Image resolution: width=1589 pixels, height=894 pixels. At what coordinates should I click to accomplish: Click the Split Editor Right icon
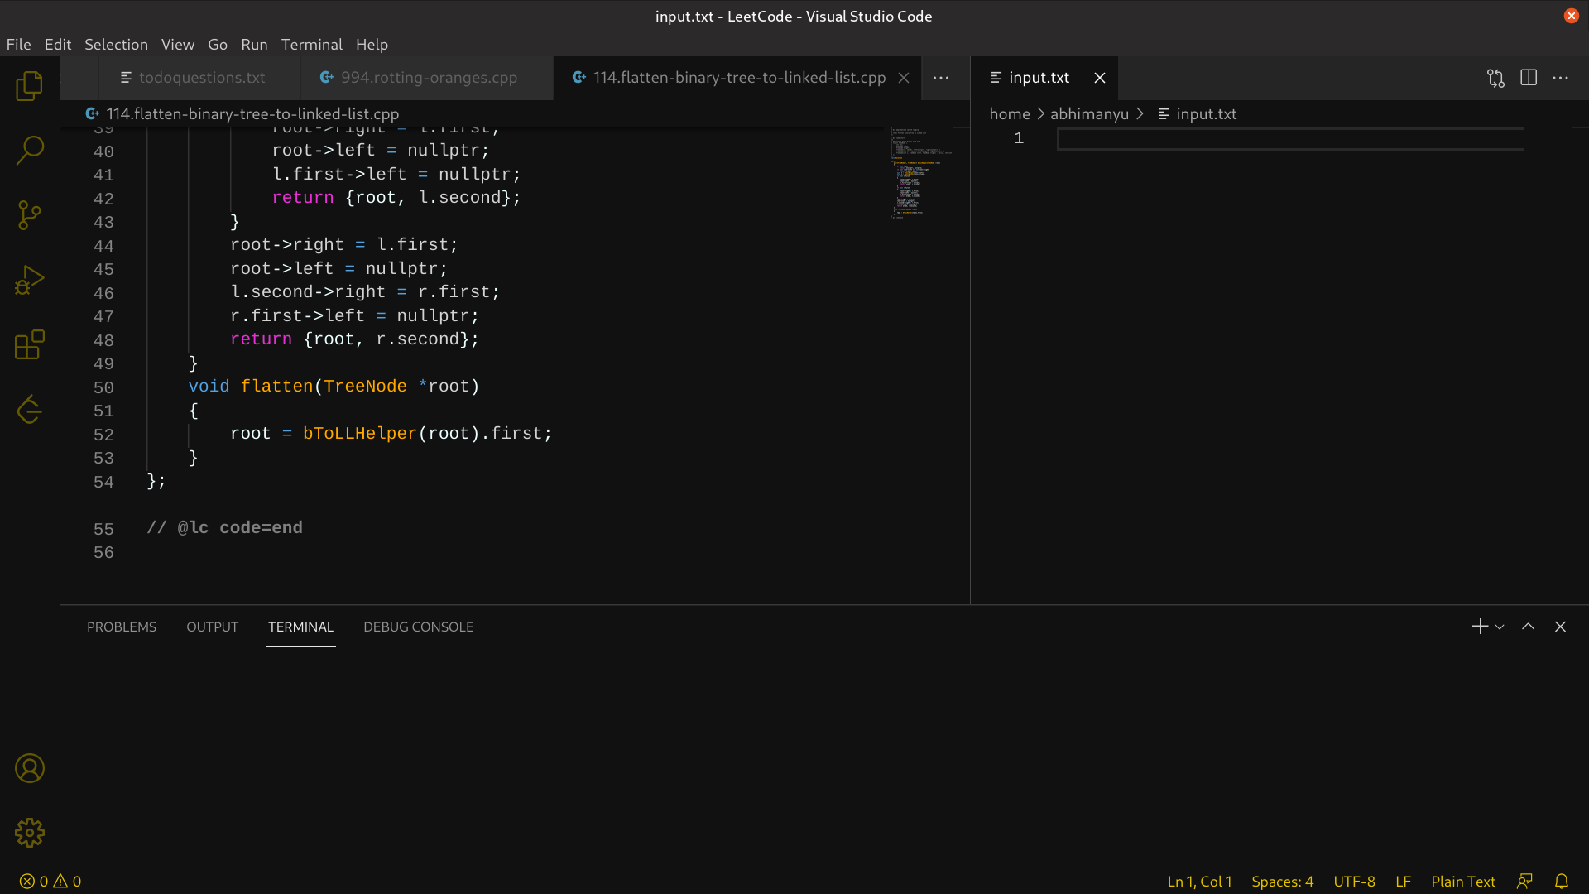[1529, 78]
